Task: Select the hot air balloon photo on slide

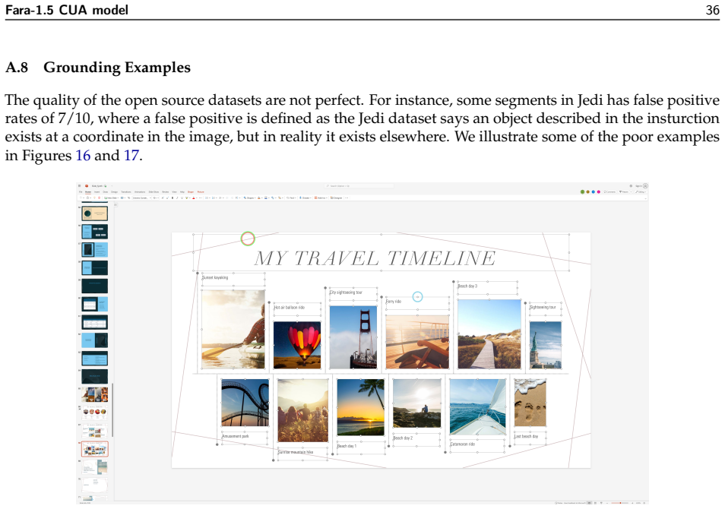Action: [x=297, y=345]
